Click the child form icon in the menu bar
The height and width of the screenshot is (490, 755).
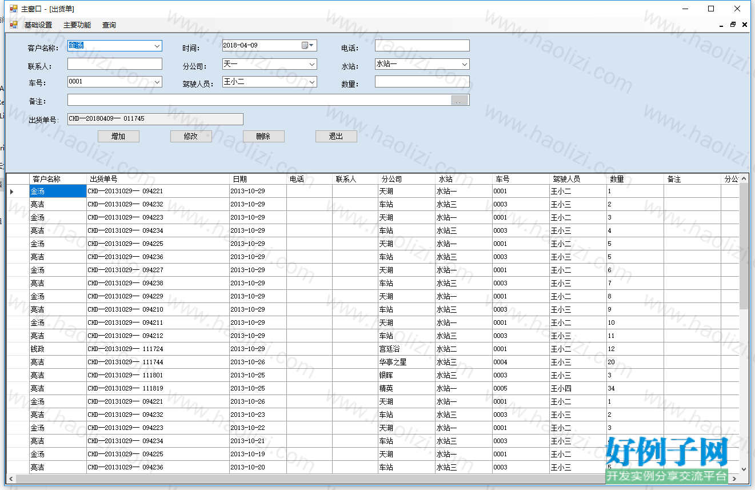13,25
